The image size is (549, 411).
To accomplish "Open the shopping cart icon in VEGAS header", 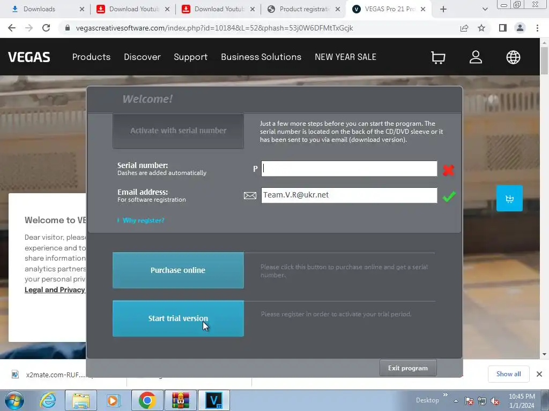I will 437,57.
